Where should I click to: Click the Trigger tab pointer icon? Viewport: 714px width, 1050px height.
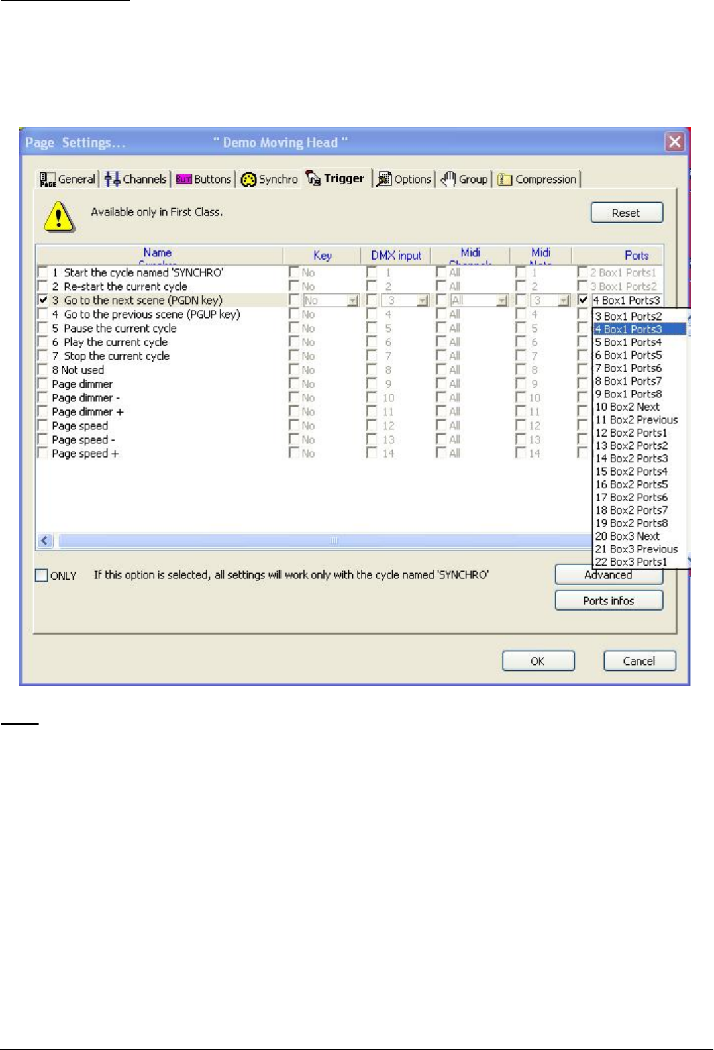pyautogui.click(x=313, y=178)
